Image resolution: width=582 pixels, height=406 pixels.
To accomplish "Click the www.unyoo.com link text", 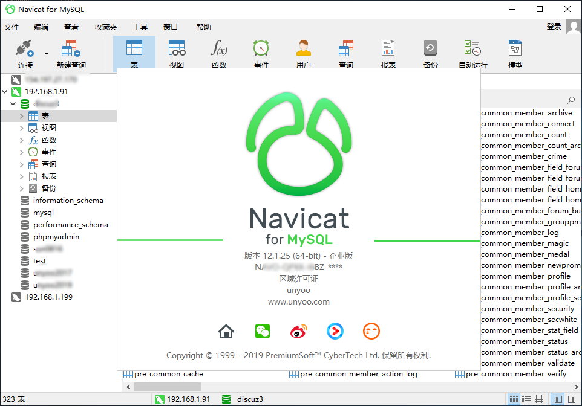I will point(299,302).
